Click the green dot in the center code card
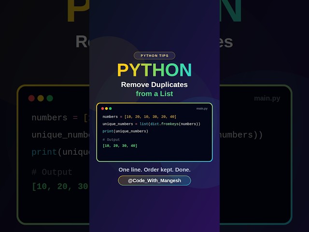The image size is (309, 232). (x=111, y=108)
